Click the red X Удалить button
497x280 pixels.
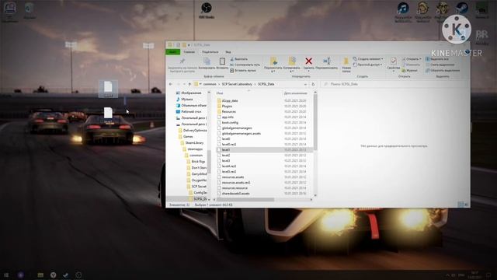click(308, 64)
